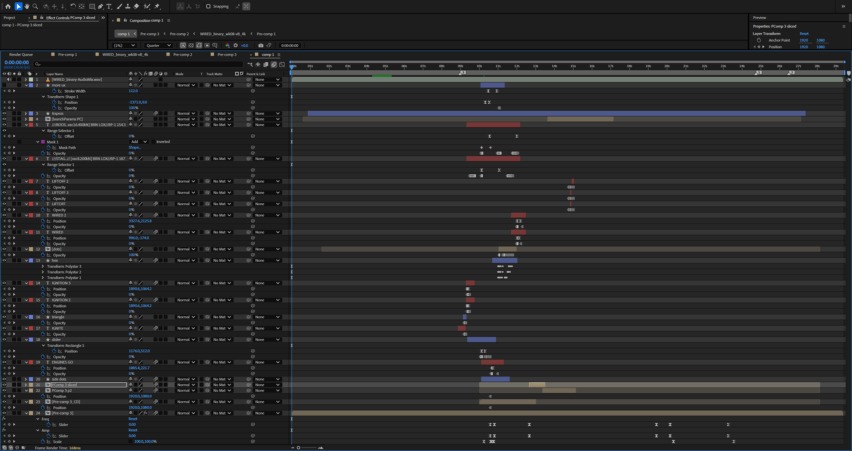
Task: Select the Rectangle shape tool
Action: tap(92, 6)
